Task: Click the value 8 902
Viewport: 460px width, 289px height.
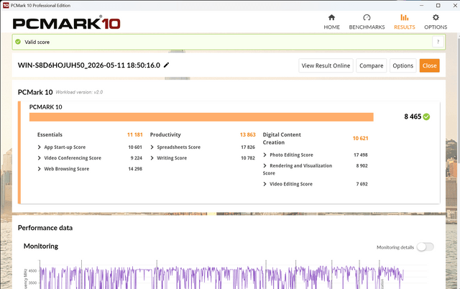Action: [362, 165]
